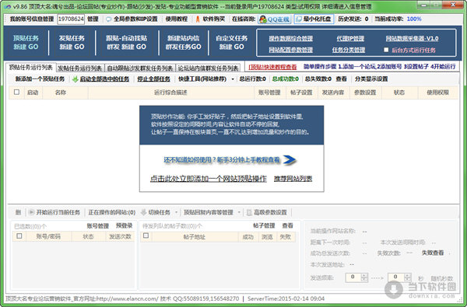
Task: Click 顶贴回复内容等管理
Action: 209,212
